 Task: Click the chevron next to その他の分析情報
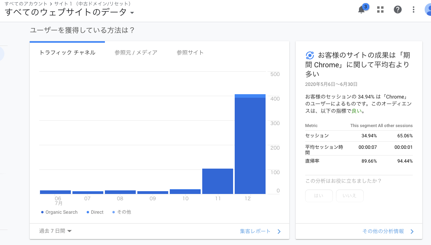pyautogui.click(x=412, y=231)
